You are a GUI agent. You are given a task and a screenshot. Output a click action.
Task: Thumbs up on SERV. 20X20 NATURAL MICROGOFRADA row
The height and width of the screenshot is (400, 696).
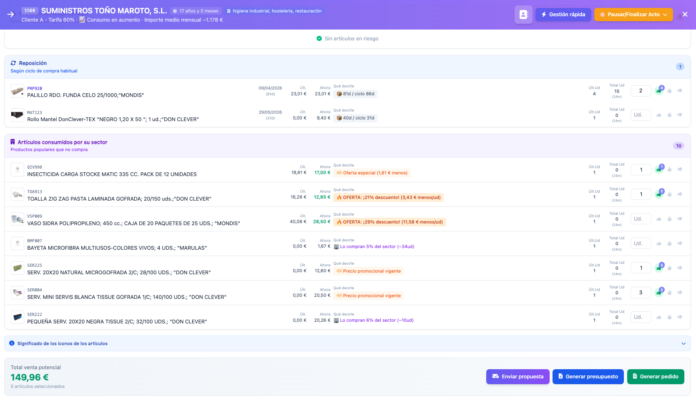tap(658, 268)
